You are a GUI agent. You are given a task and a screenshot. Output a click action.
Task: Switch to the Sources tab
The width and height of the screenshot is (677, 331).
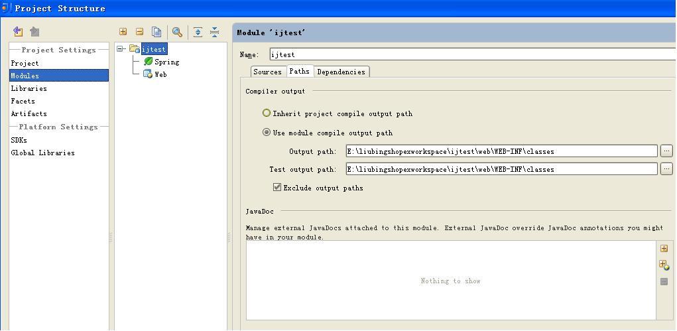267,72
